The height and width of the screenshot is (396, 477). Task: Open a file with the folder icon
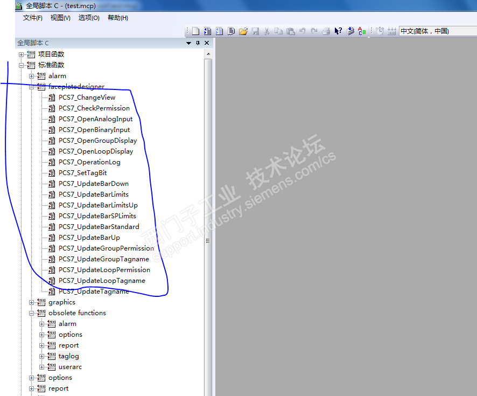point(243,31)
